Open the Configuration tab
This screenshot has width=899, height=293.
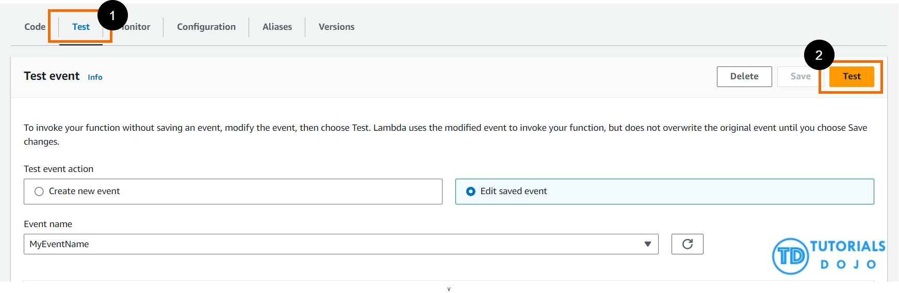(x=206, y=27)
